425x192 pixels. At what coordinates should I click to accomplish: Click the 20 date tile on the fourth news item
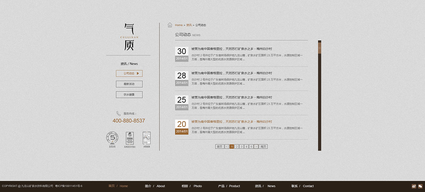pos(182,124)
